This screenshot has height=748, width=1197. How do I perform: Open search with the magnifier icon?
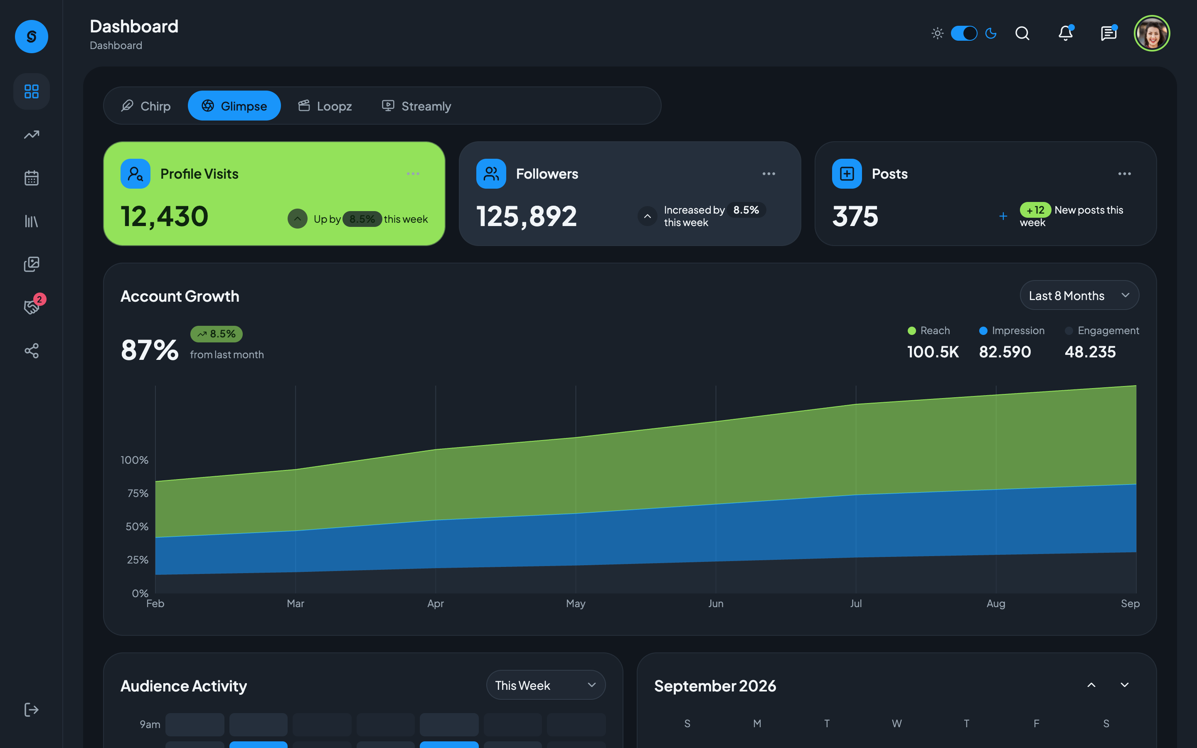pos(1022,33)
